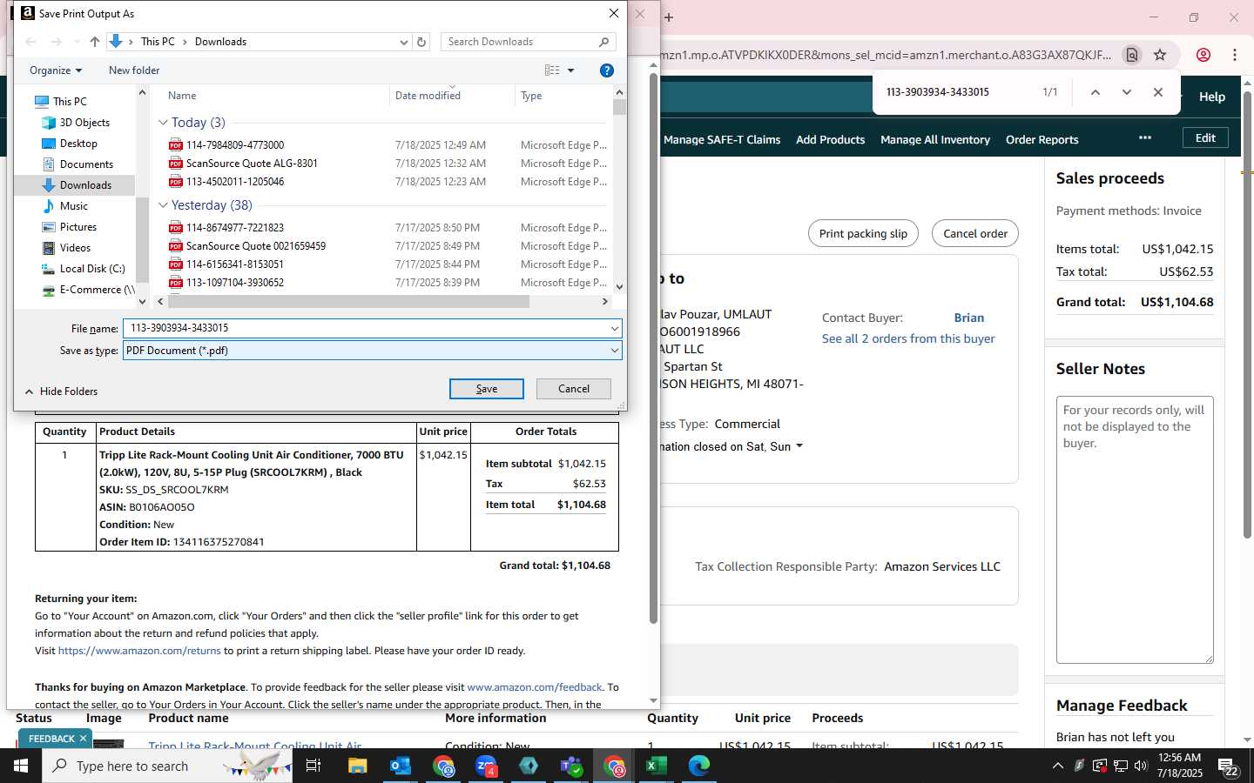
Task: Click file list horizontal scrollbar
Action: [348, 301]
